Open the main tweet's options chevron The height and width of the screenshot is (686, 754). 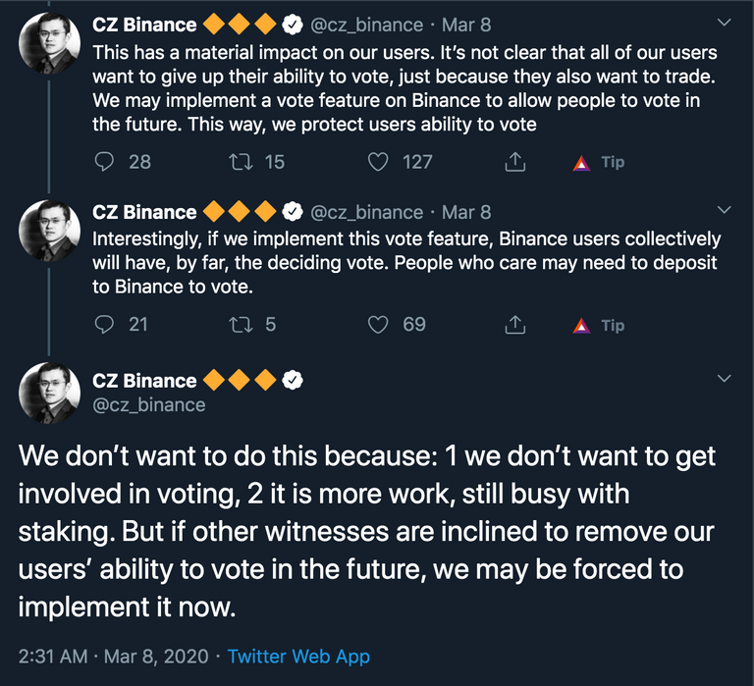click(x=725, y=379)
